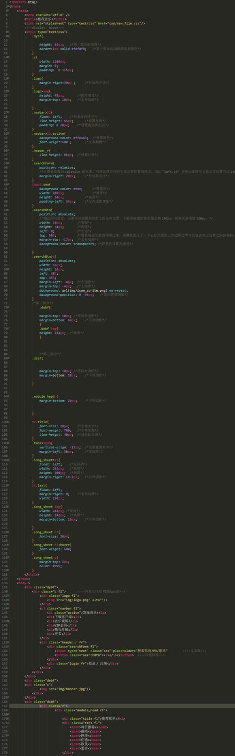
Task: Click the link href="css/new_file.css" line
Action: click(x=85, y=23)
